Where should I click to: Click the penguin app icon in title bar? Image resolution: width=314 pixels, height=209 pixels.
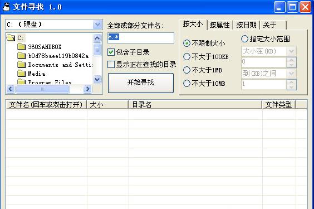[x=7, y=7]
